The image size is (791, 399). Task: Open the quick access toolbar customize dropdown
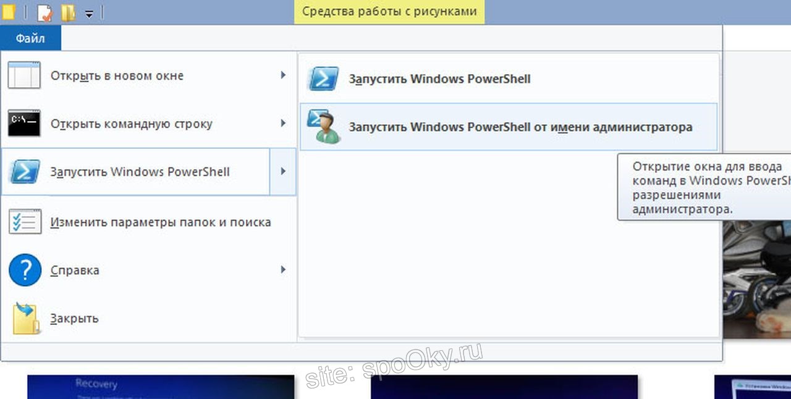(x=89, y=14)
